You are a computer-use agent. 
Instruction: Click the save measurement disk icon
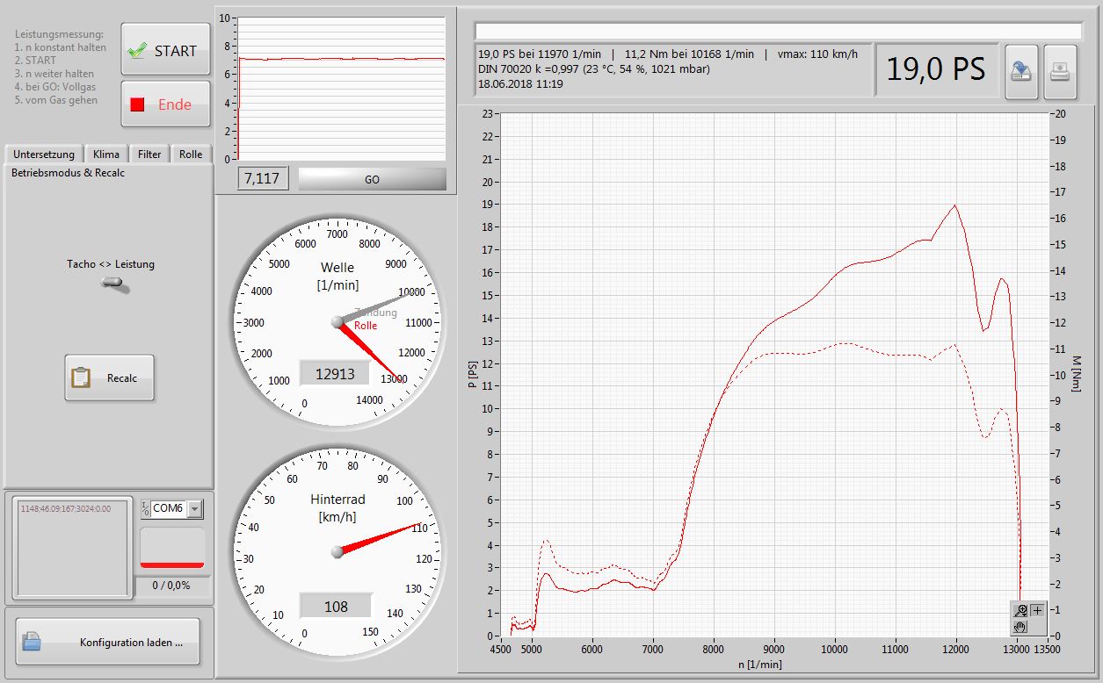[x=1021, y=72]
